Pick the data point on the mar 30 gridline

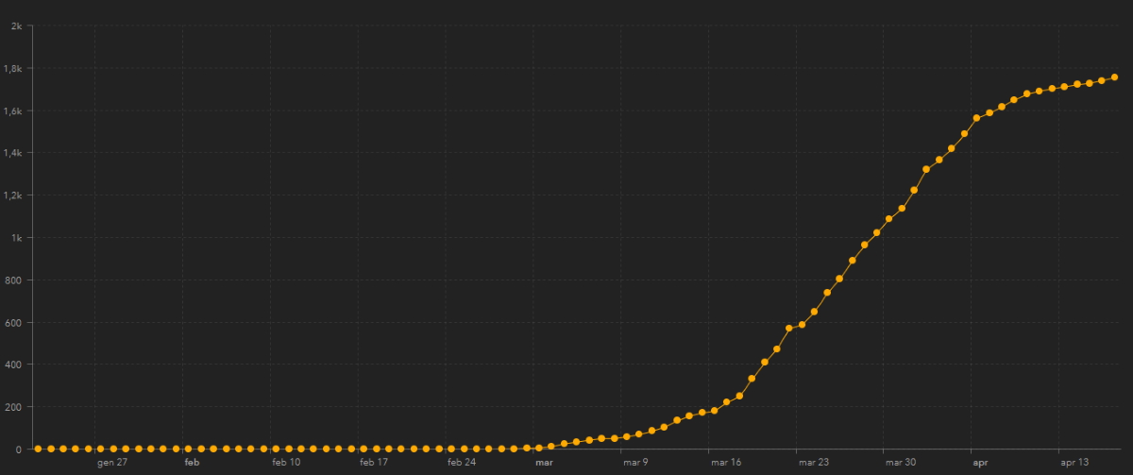[889, 219]
